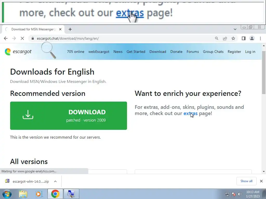Click the Download MSN/Windows Live Messenger in English subtitle

(x=58, y=82)
